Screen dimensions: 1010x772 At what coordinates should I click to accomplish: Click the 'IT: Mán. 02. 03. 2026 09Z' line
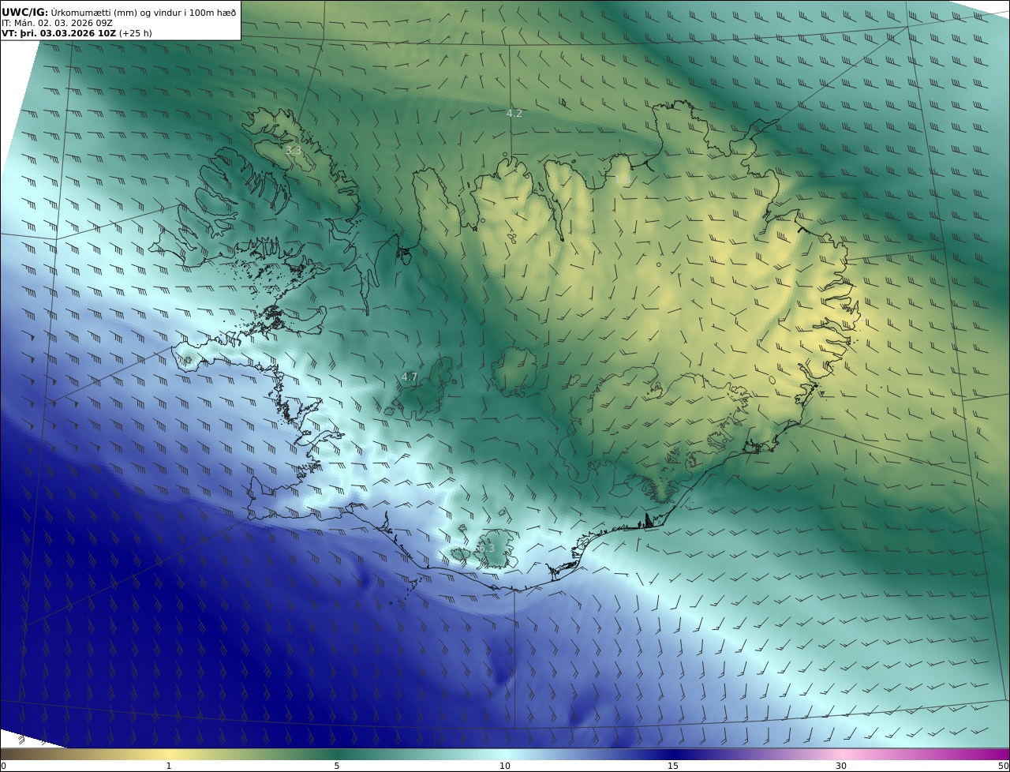pos(57,23)
